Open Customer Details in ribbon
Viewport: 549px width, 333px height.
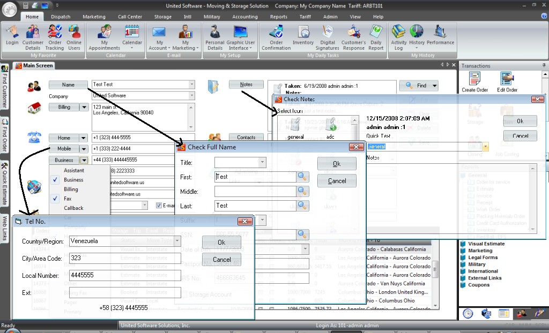pos(33,37)
